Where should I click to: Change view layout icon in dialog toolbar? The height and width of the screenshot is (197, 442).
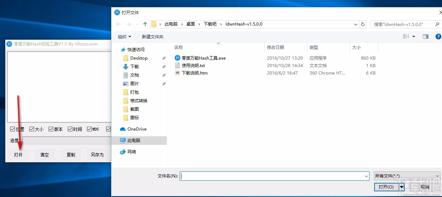[x=406, y=37]
